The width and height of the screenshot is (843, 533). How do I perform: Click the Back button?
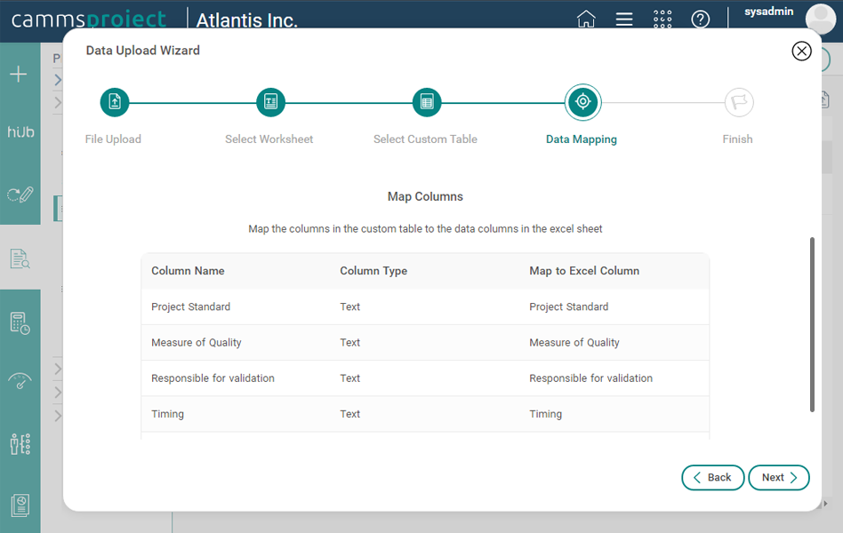[x=713, y=478]
